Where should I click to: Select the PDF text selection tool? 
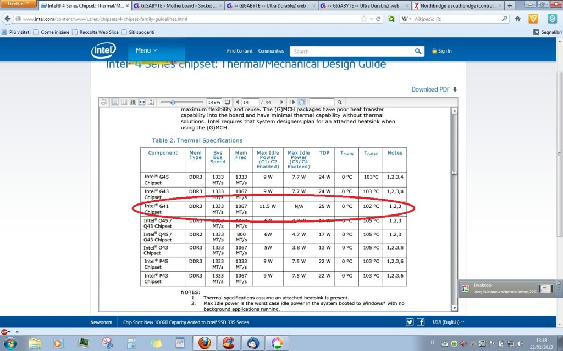tap(291, 102)
